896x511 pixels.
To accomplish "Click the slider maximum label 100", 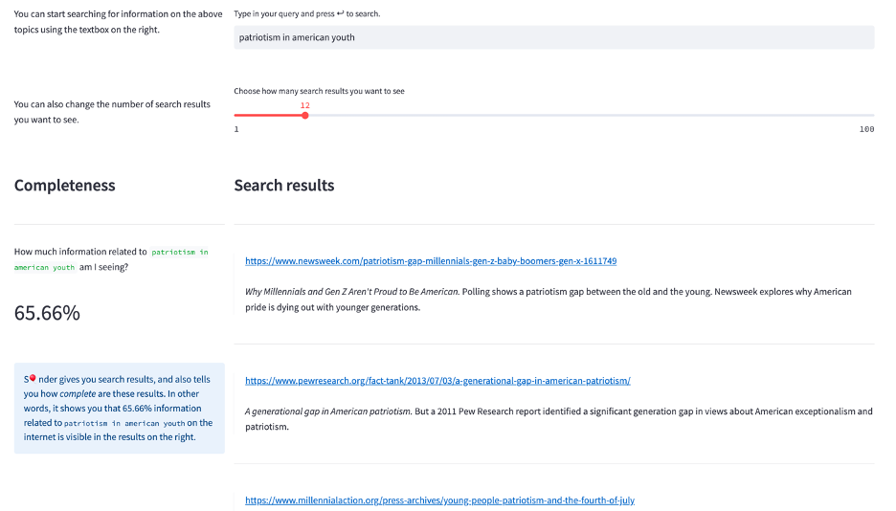I will point(866,129).
